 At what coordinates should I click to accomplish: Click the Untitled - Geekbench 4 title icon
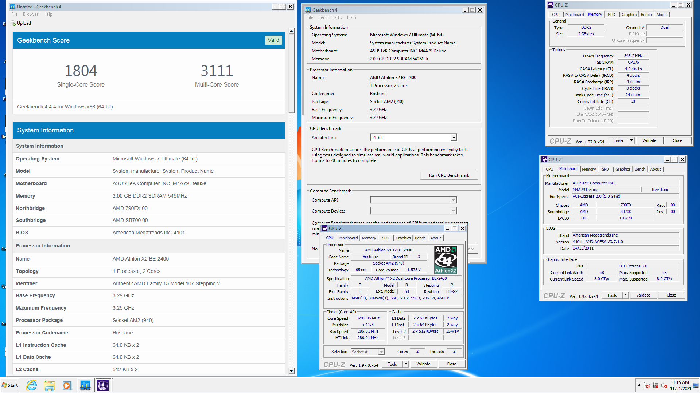13,7
